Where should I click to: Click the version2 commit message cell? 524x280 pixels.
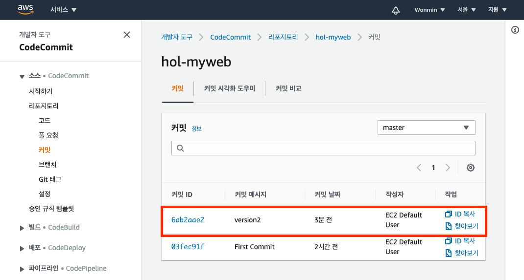pyautogui.click(x=248, y=220)
